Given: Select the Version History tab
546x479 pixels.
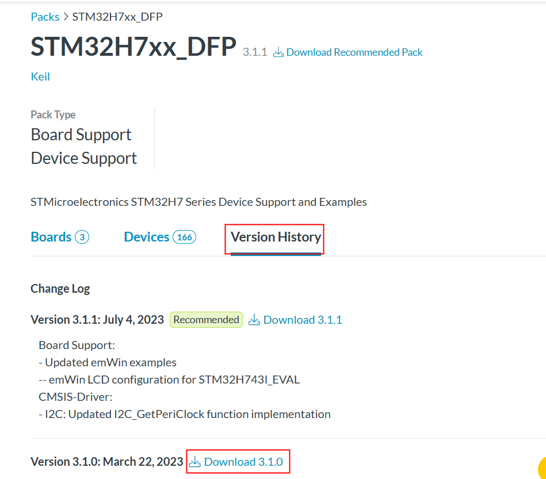Looking at the screenshot, I should 276,237.
